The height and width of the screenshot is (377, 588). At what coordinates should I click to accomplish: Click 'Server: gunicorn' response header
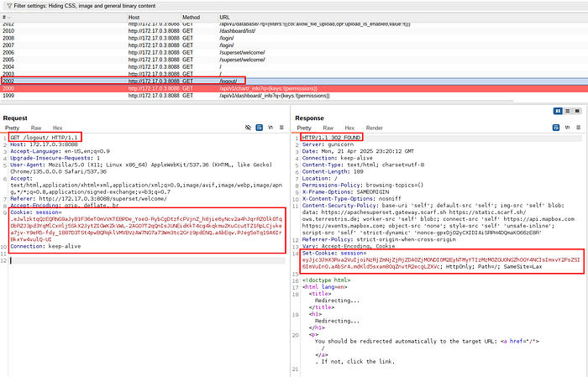tap(328, 144)
